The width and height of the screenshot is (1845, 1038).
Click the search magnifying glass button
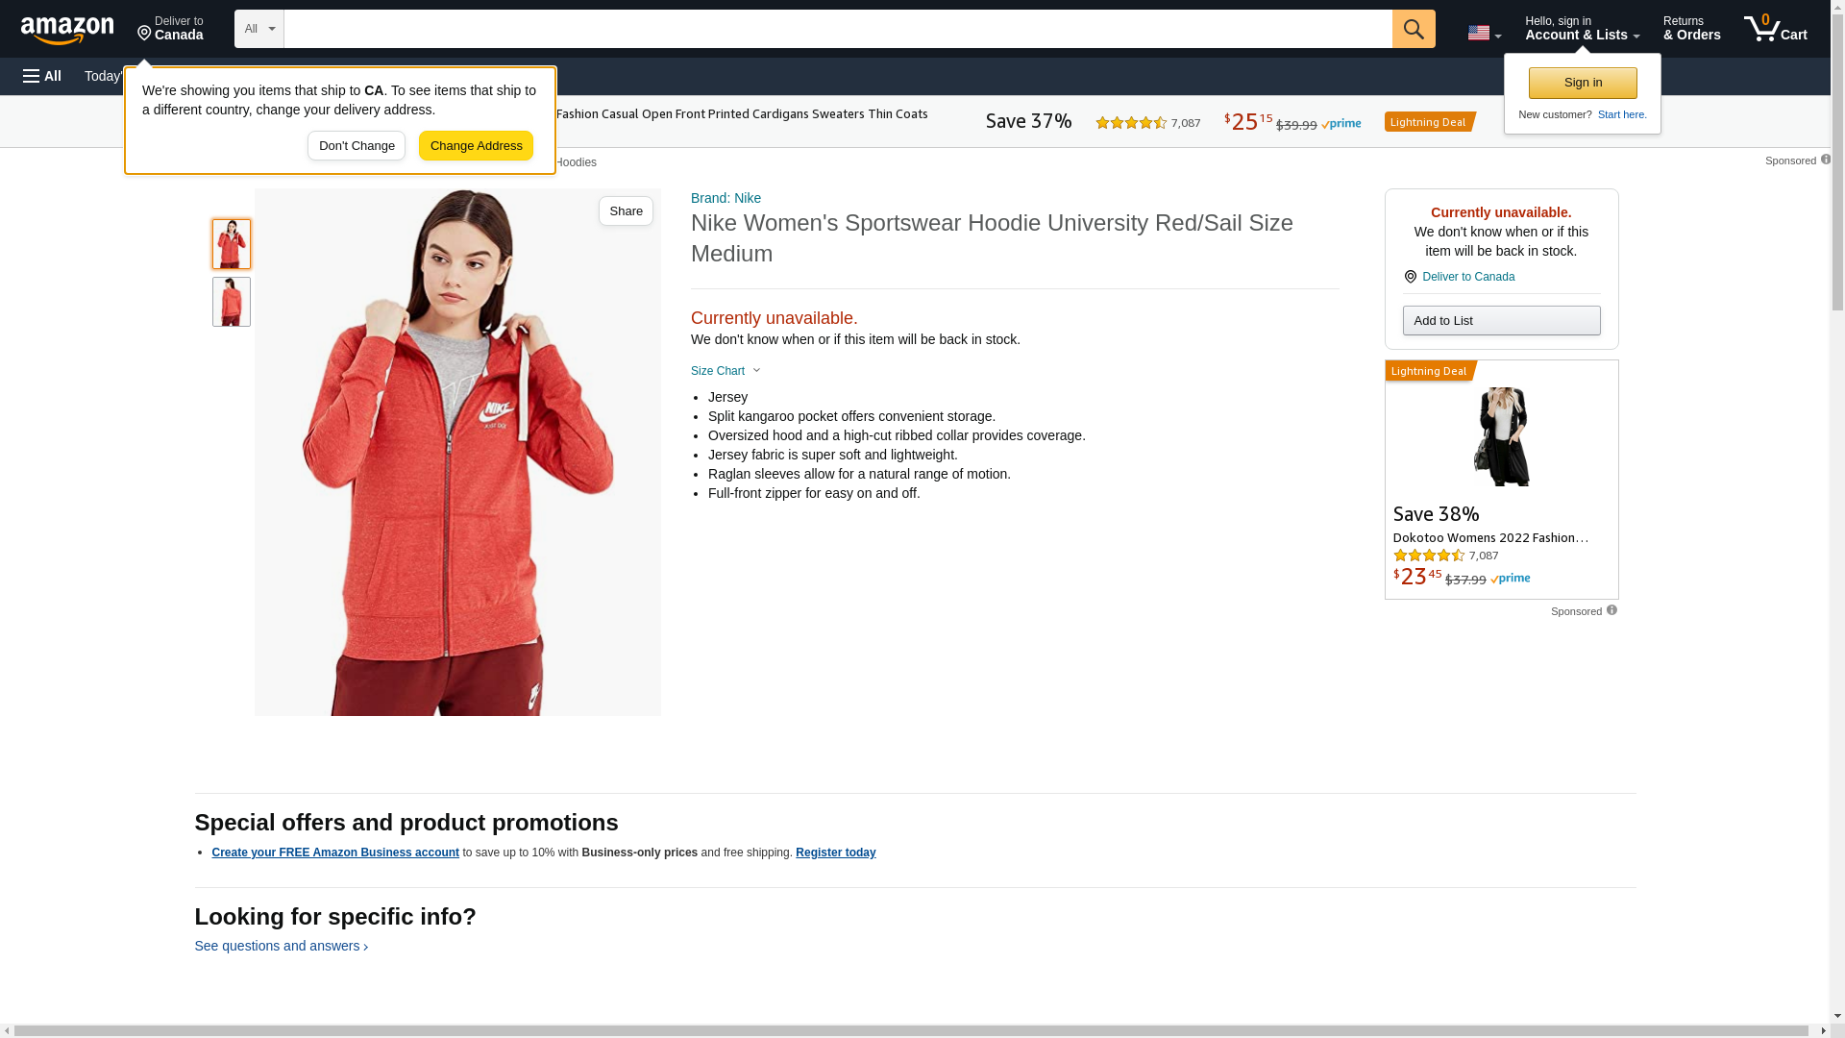coord(1413,29)
